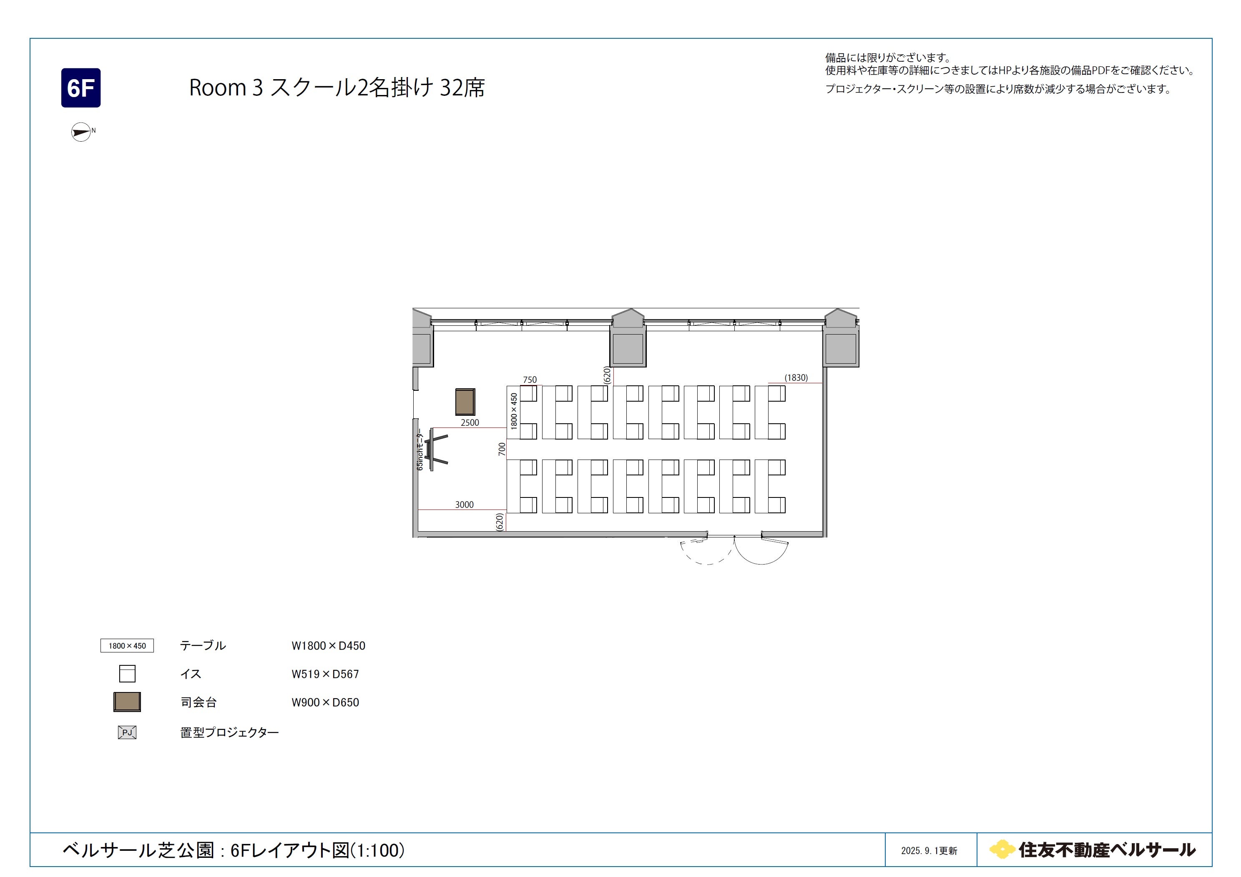Click the "イス" legend label
The width and height of the screenshot is (1241, 877).
pos(191,674)
